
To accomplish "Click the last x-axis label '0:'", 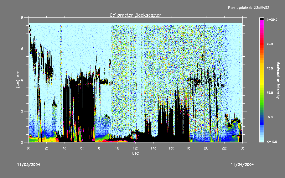I will click(x=242, y=148).
